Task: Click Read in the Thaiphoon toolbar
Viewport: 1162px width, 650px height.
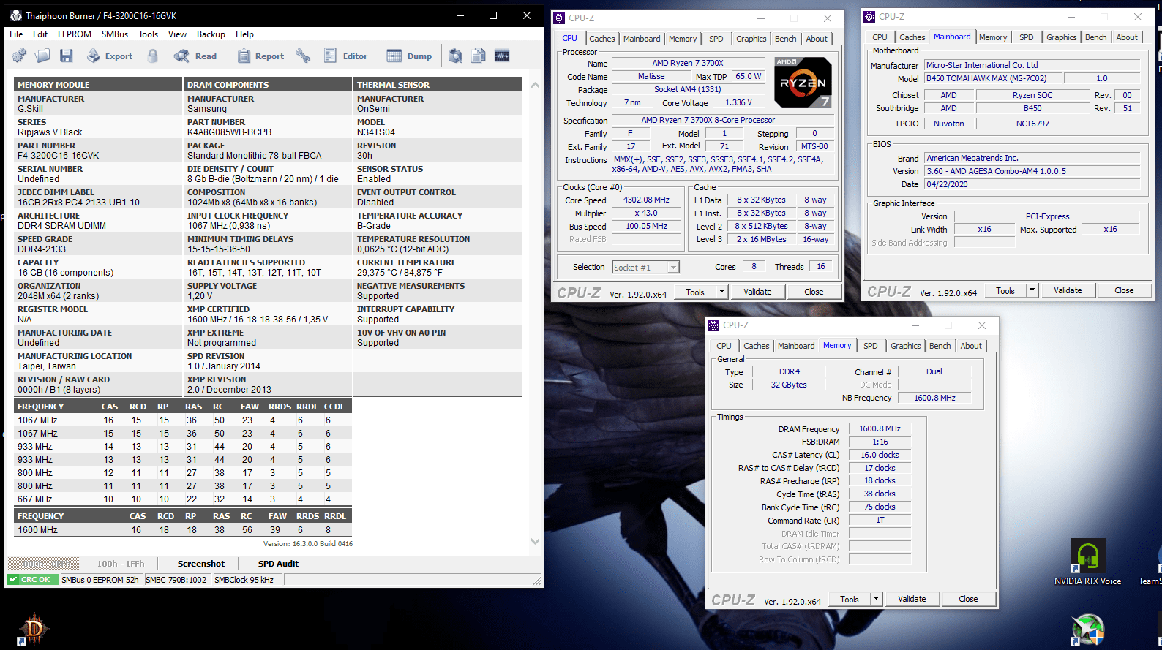Action: point(195,56)
